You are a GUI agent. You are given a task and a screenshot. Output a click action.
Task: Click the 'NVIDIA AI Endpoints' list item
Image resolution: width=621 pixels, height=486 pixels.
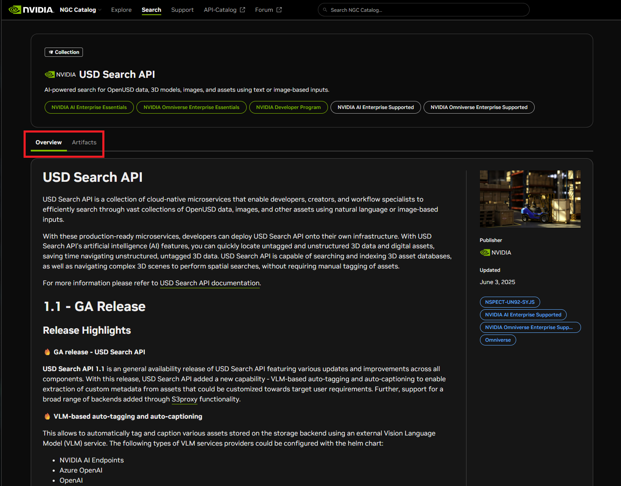[92, 460]
